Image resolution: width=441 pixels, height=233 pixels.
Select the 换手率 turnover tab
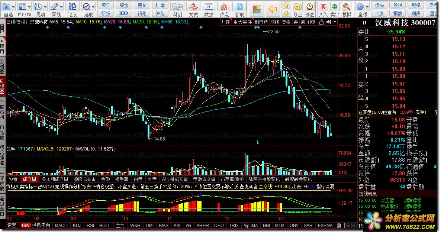click(x=122, y=179)
